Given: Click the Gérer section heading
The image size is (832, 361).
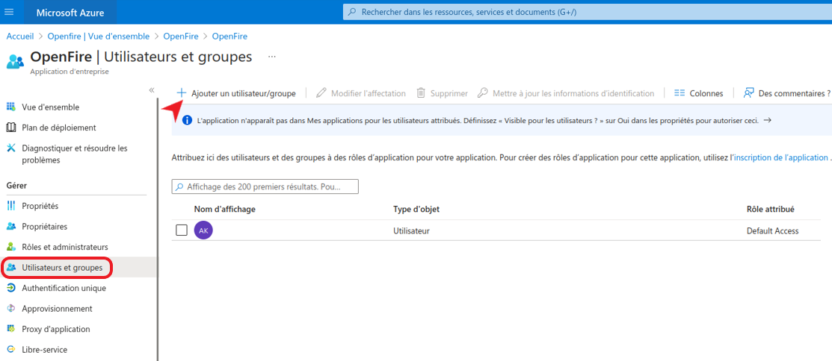Looking at the screenshot, I should coord(16,185).
